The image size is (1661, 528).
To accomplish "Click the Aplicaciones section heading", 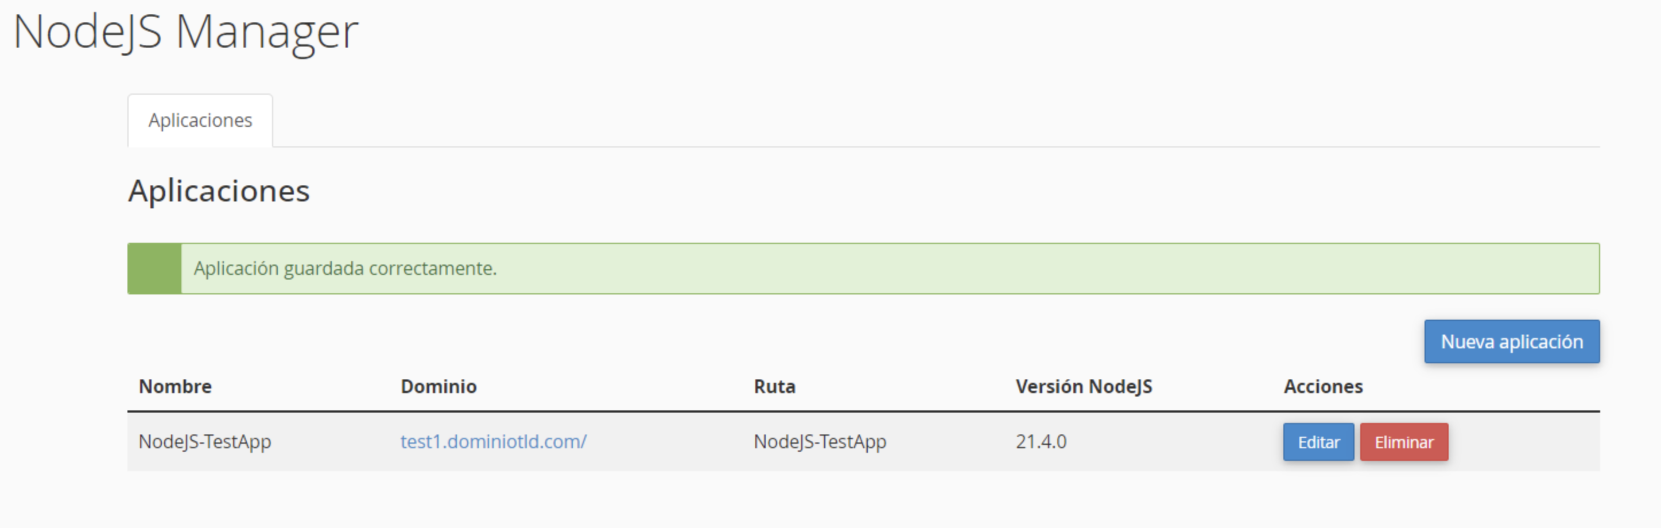I will [219, 191].
